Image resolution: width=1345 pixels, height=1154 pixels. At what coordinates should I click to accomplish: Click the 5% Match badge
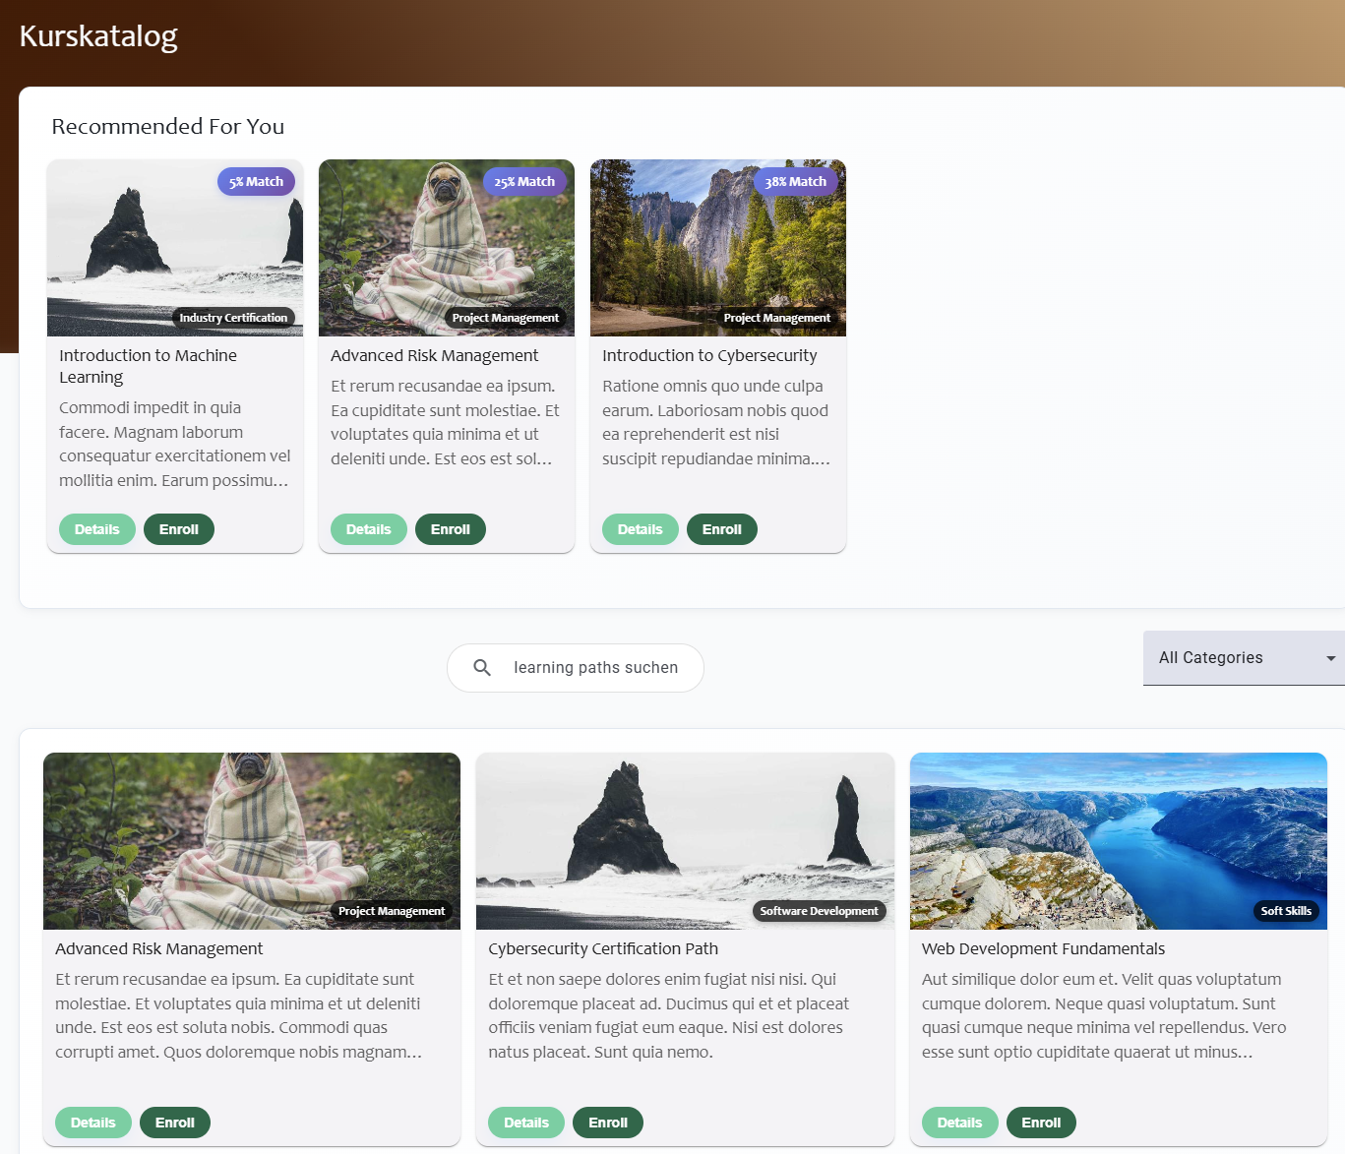click(x=256, y=182)
